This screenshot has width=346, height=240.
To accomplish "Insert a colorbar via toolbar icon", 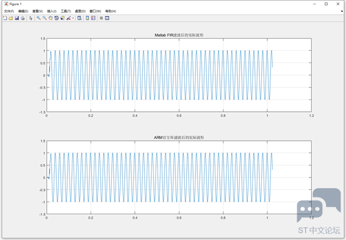I will (87, 18).
